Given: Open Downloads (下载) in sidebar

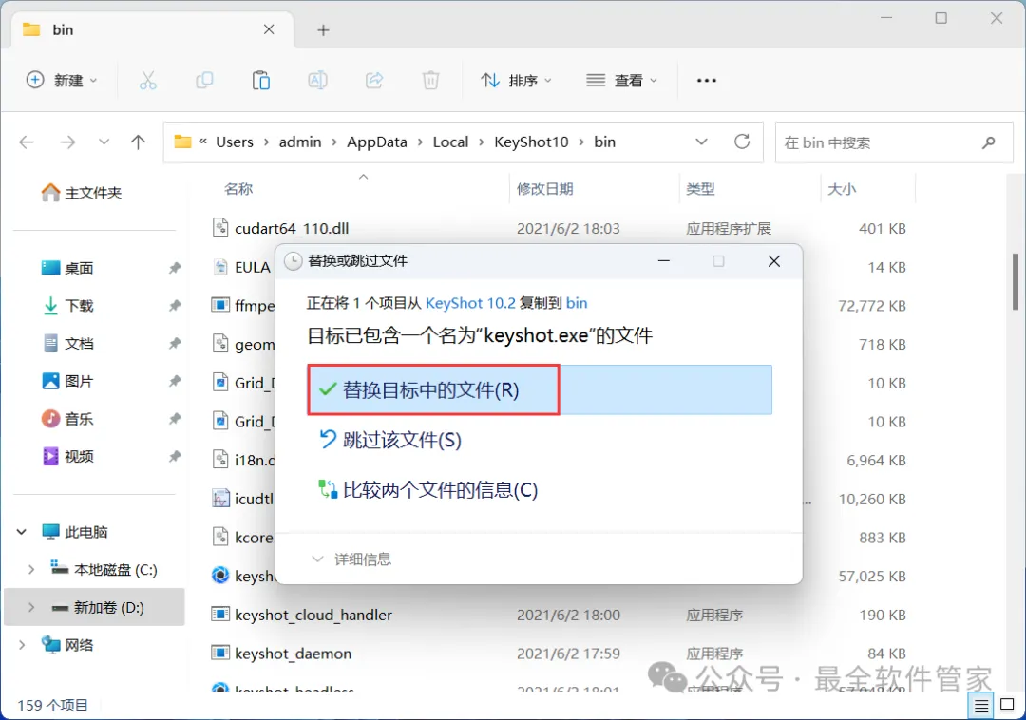Looking at the screenshot, I should pyautogui.click(x=67, y=306).
